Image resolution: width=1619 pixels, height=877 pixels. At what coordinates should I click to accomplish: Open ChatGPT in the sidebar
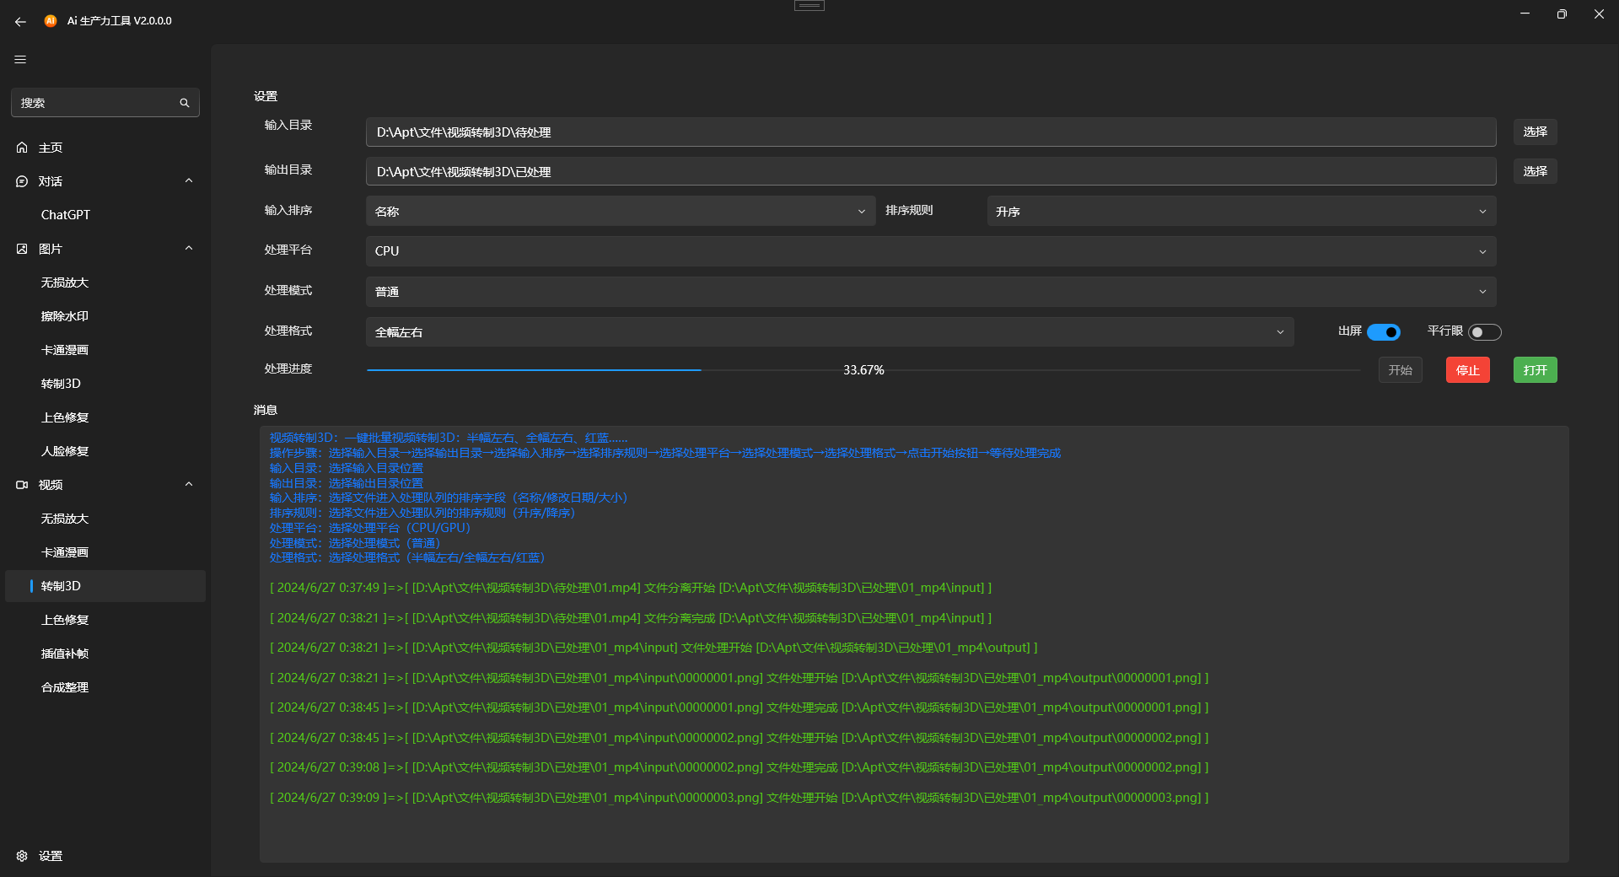click(x=105, y=215)
